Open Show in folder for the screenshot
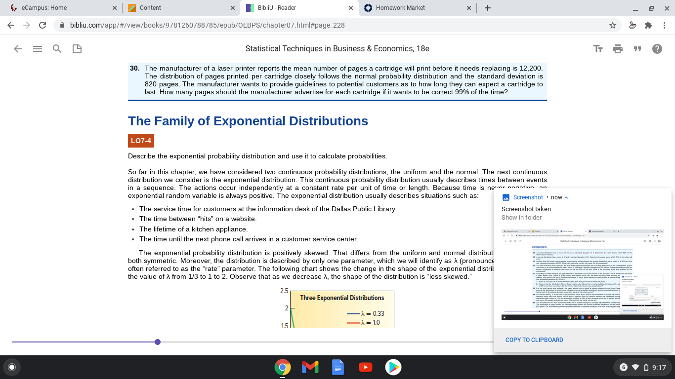Viewport: 675px width, 379px height. [521, 218]
